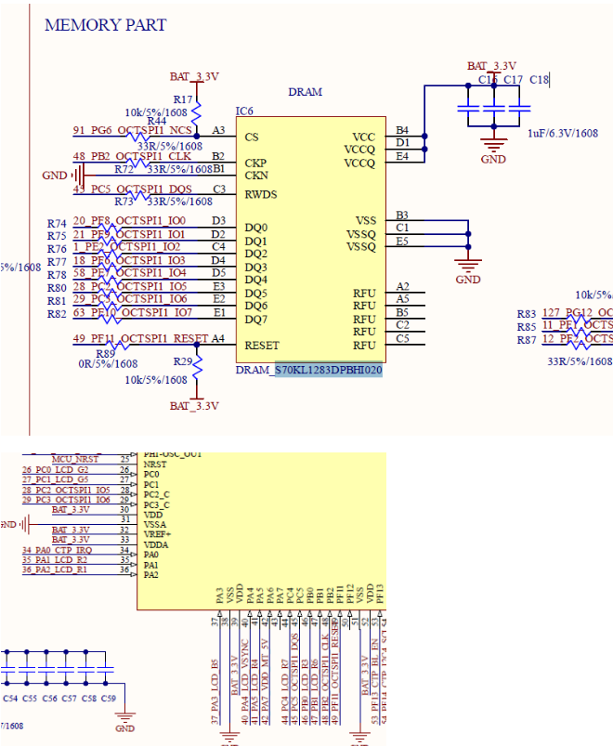Select the VSSA pin name

[x=155, y=524]
